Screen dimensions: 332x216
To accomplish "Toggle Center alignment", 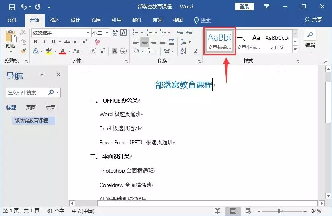I will tap(145, 42).
